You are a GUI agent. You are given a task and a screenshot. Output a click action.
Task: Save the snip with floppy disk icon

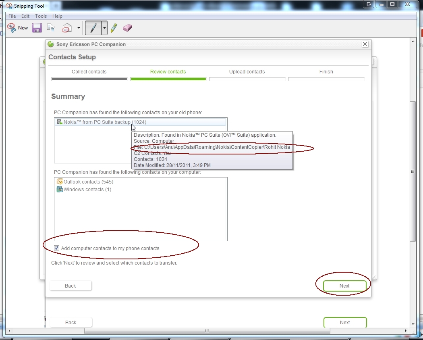tap(37, 28)
